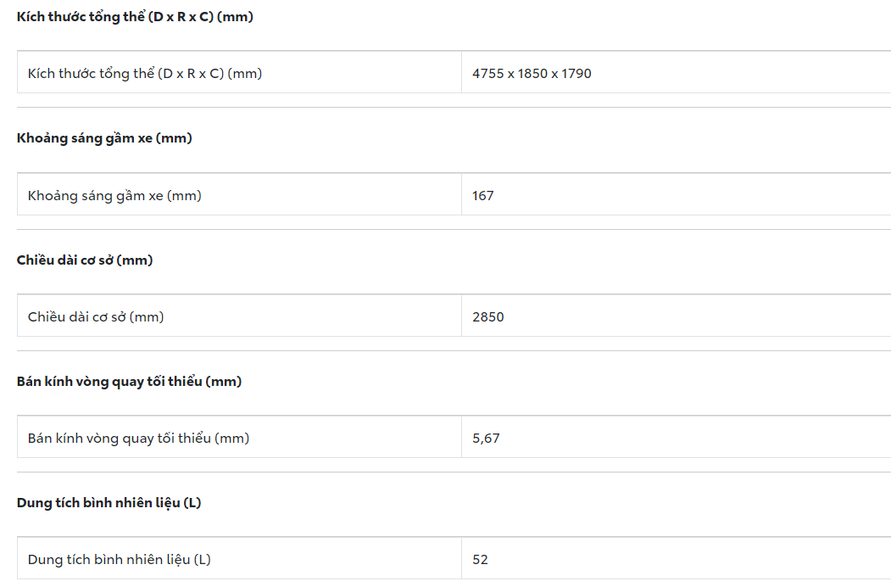This screenshot has height=587, width=891.
Task: Select the fuel tank value 52
Action: tap(480, 560)
